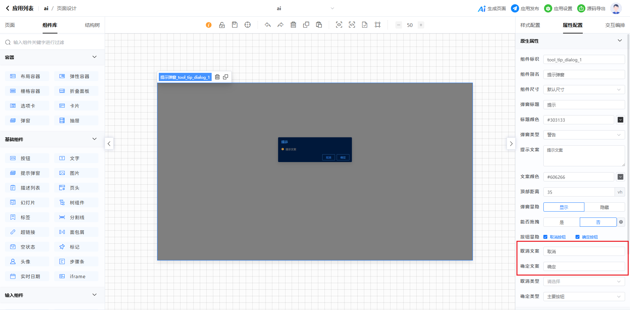
Task: Click the save icon in the toolbar
Action: (x=235, y=25)
